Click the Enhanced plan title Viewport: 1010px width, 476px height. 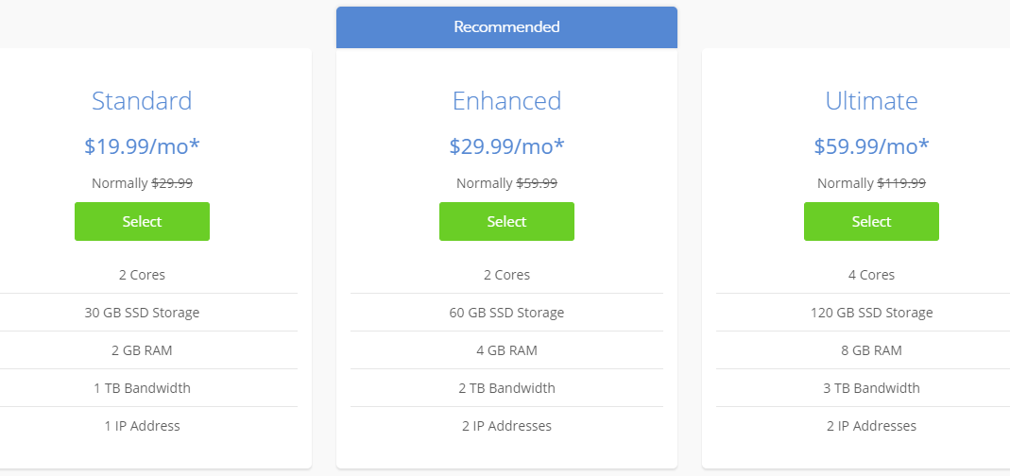[506, 101]
